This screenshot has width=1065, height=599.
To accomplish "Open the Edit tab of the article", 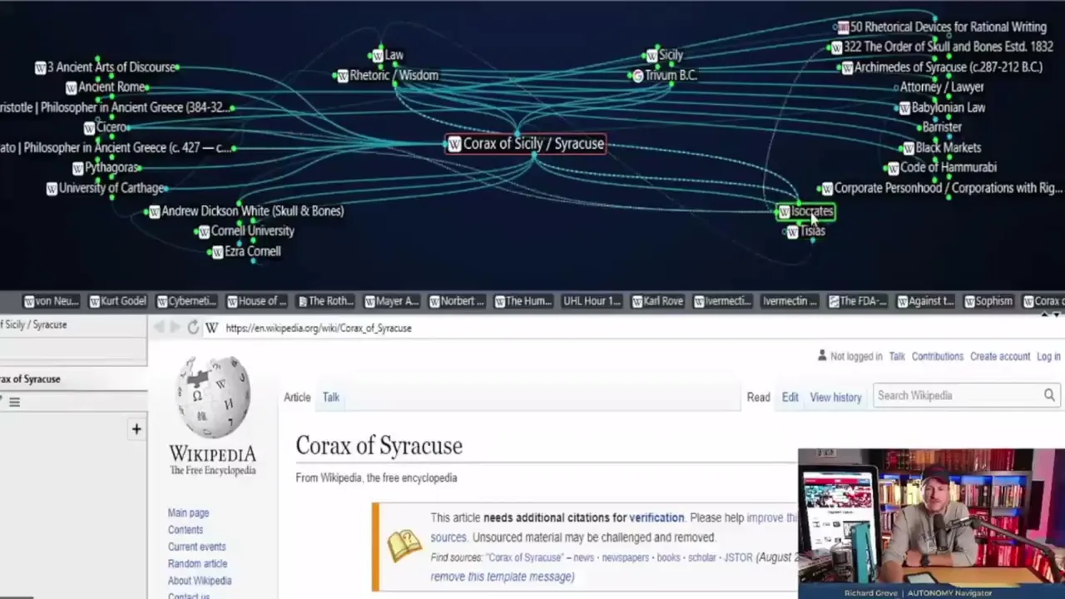I will point(790,398).
